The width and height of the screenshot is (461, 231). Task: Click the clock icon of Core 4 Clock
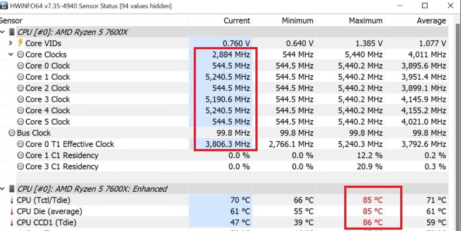pos(20,111)
